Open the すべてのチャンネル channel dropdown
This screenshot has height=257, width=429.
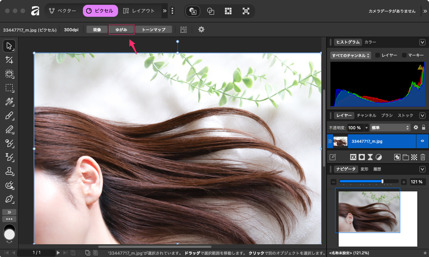point(350,56)
